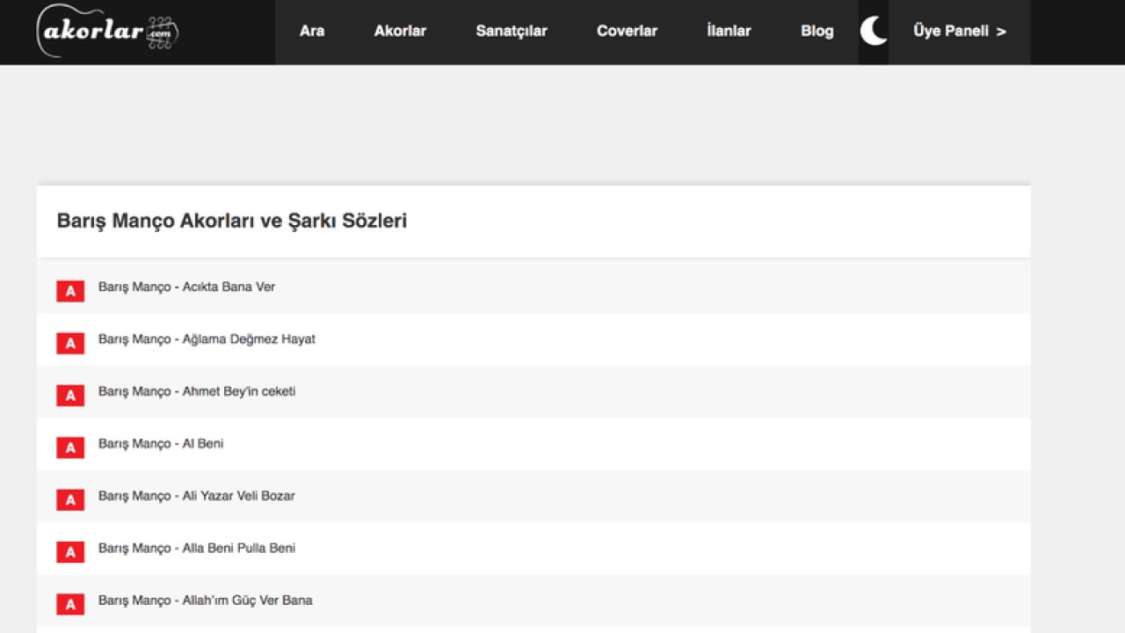The width and height of the screenshot is (1125, 633).
Task: Click red A icon beside Ahmet Bey'in ceketi
Action: (70, 396)
